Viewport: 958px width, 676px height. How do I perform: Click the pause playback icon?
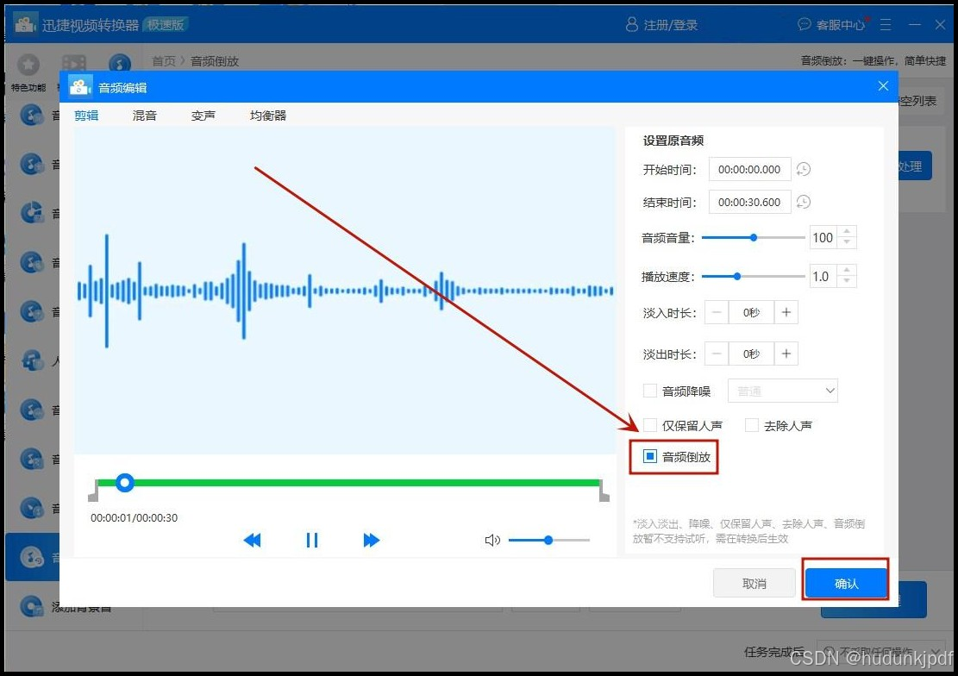tap(311, 540)
